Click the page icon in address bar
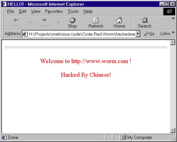 (x=25, y=34)
